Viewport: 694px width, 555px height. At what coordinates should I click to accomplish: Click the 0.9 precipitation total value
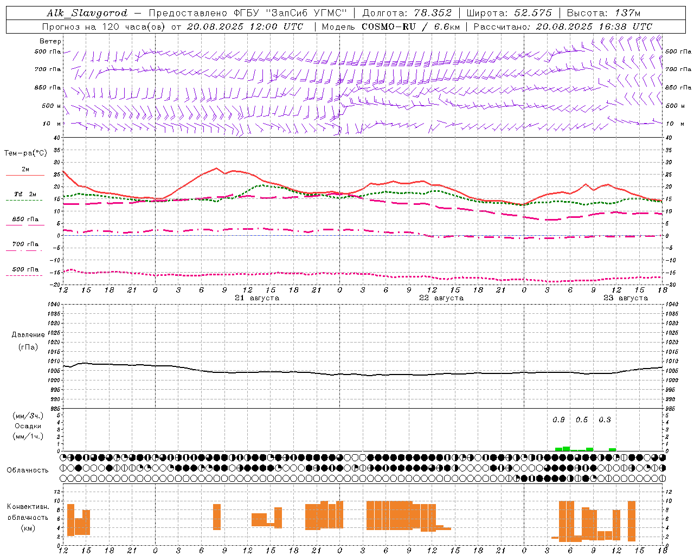[x=558, y=420]
